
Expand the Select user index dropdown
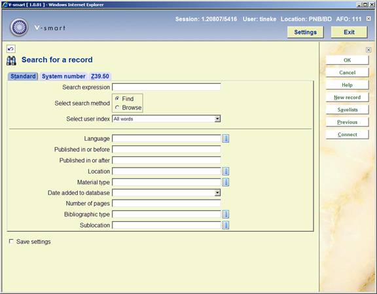pos(217,119)
